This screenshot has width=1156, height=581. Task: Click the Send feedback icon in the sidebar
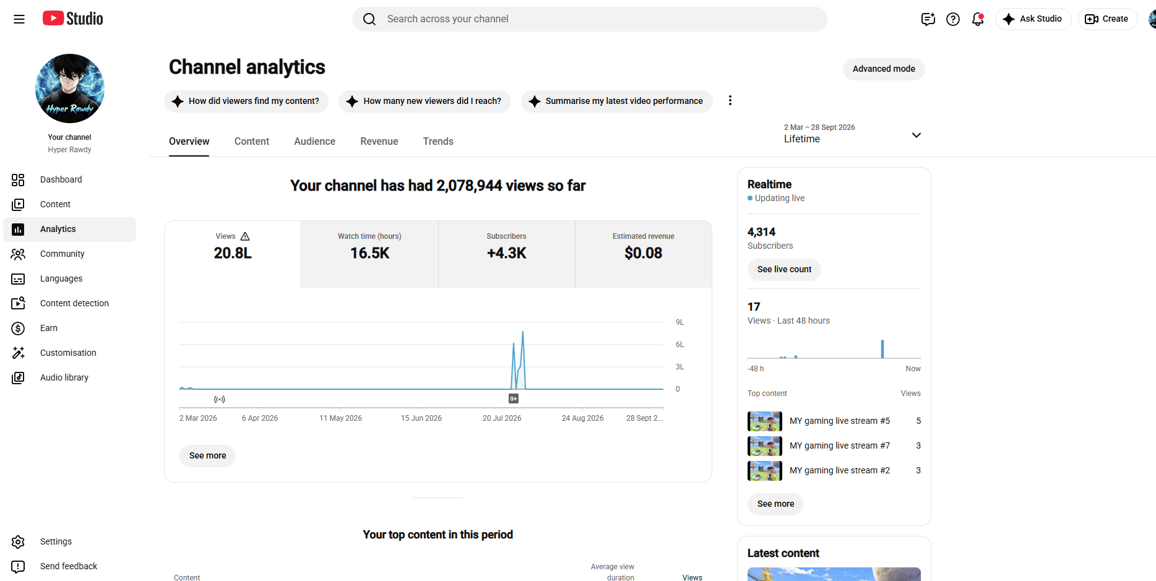[x=18, y=566]
